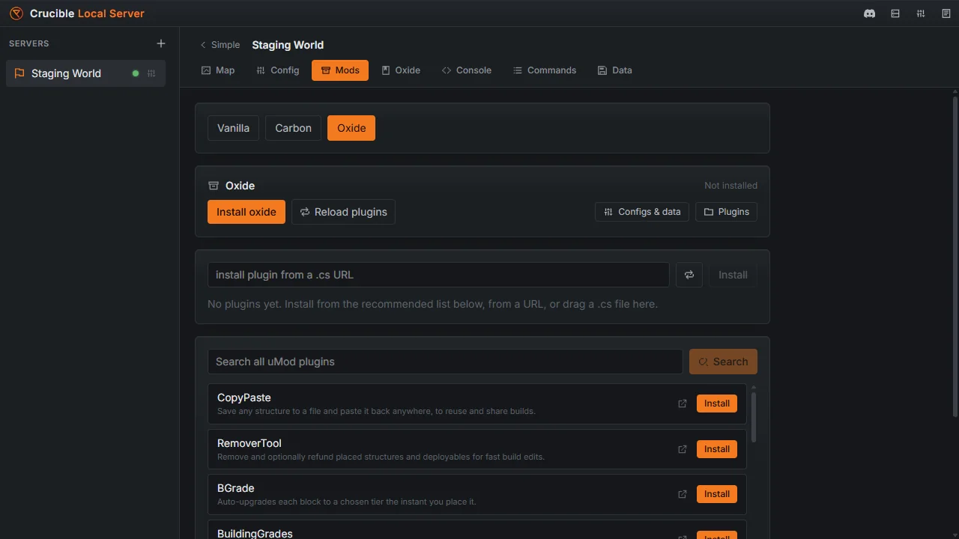The image size is (959, 539).
Task: Select the Vanilla mod framework
Action: [x=233, y=128]
